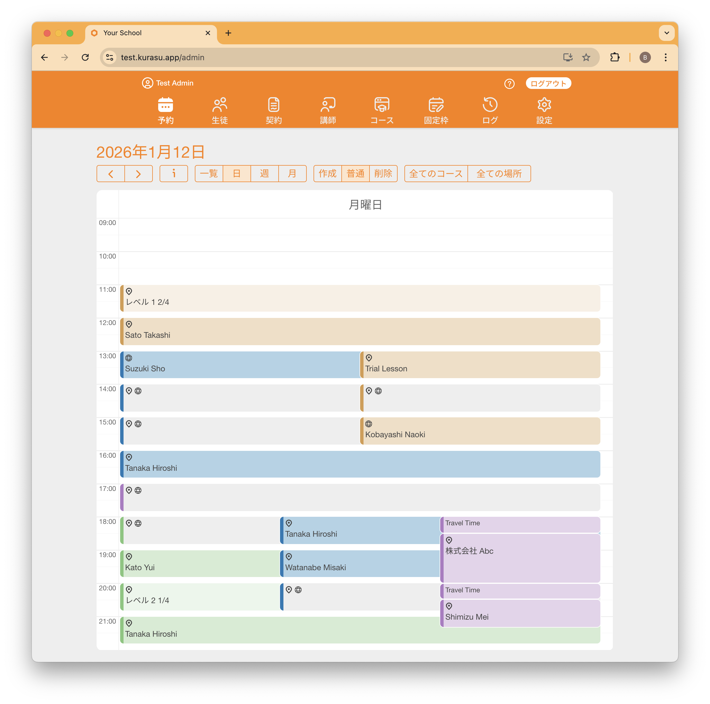Click the ログアウト logout button
This screenshot has height=704, width=710.
coord(548,84)
